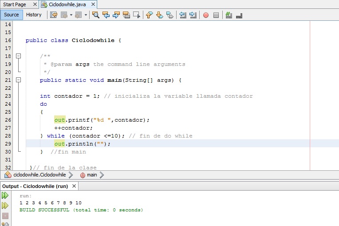Click the Source view button
This screenshot has width=339, height=226.
tap(12, 15)
